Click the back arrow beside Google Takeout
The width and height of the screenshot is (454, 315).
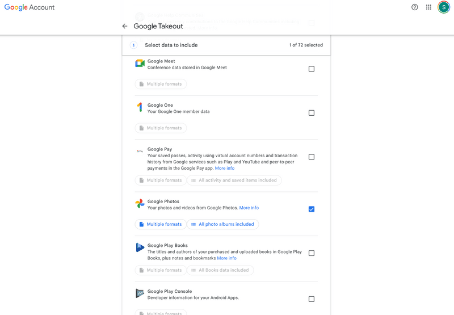[125, 26]
